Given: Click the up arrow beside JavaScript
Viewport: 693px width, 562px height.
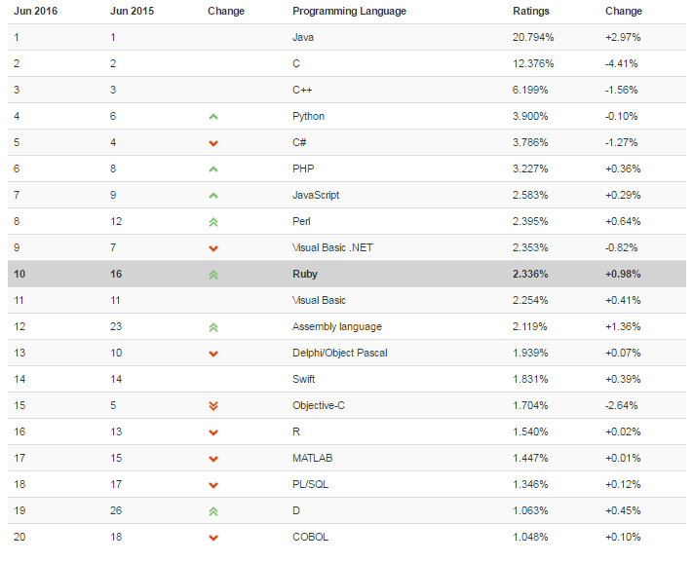Looking at the screenshot, I should pyautogui.click(x=213, y=196).
